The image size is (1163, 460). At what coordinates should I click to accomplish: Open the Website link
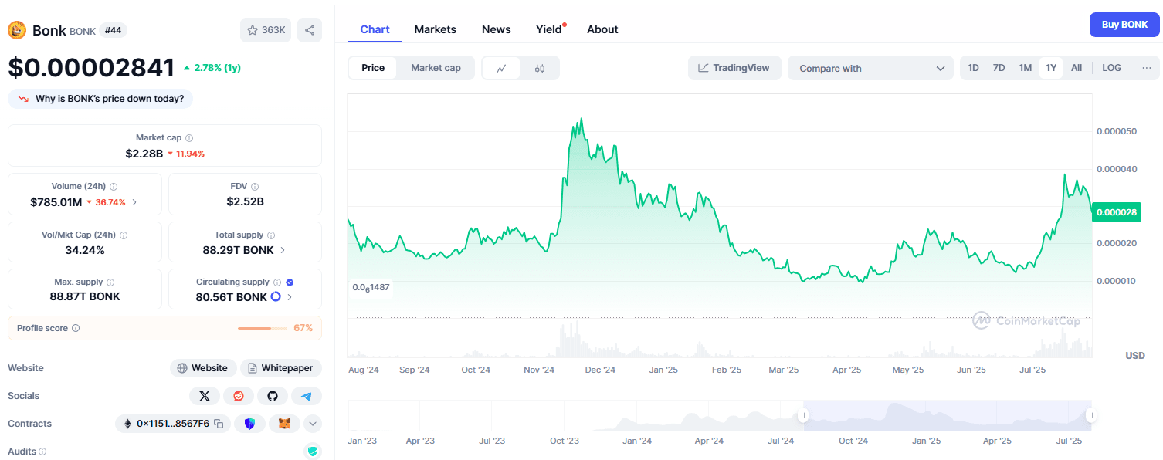coord(202,368)
